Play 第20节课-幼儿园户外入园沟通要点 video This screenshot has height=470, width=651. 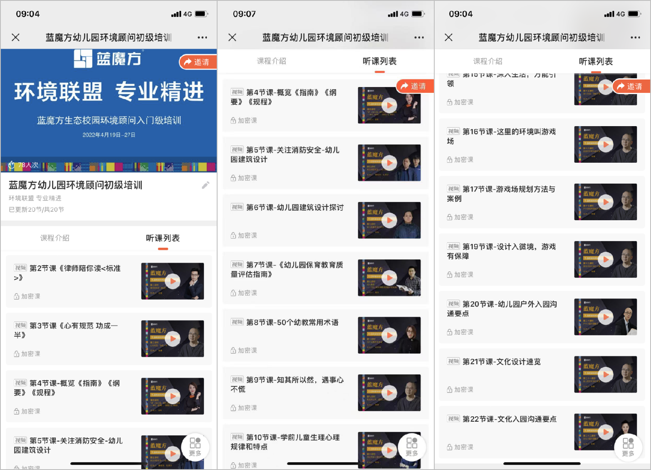606,317
